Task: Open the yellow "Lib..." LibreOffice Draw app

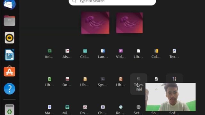Action: coord(85,82)
